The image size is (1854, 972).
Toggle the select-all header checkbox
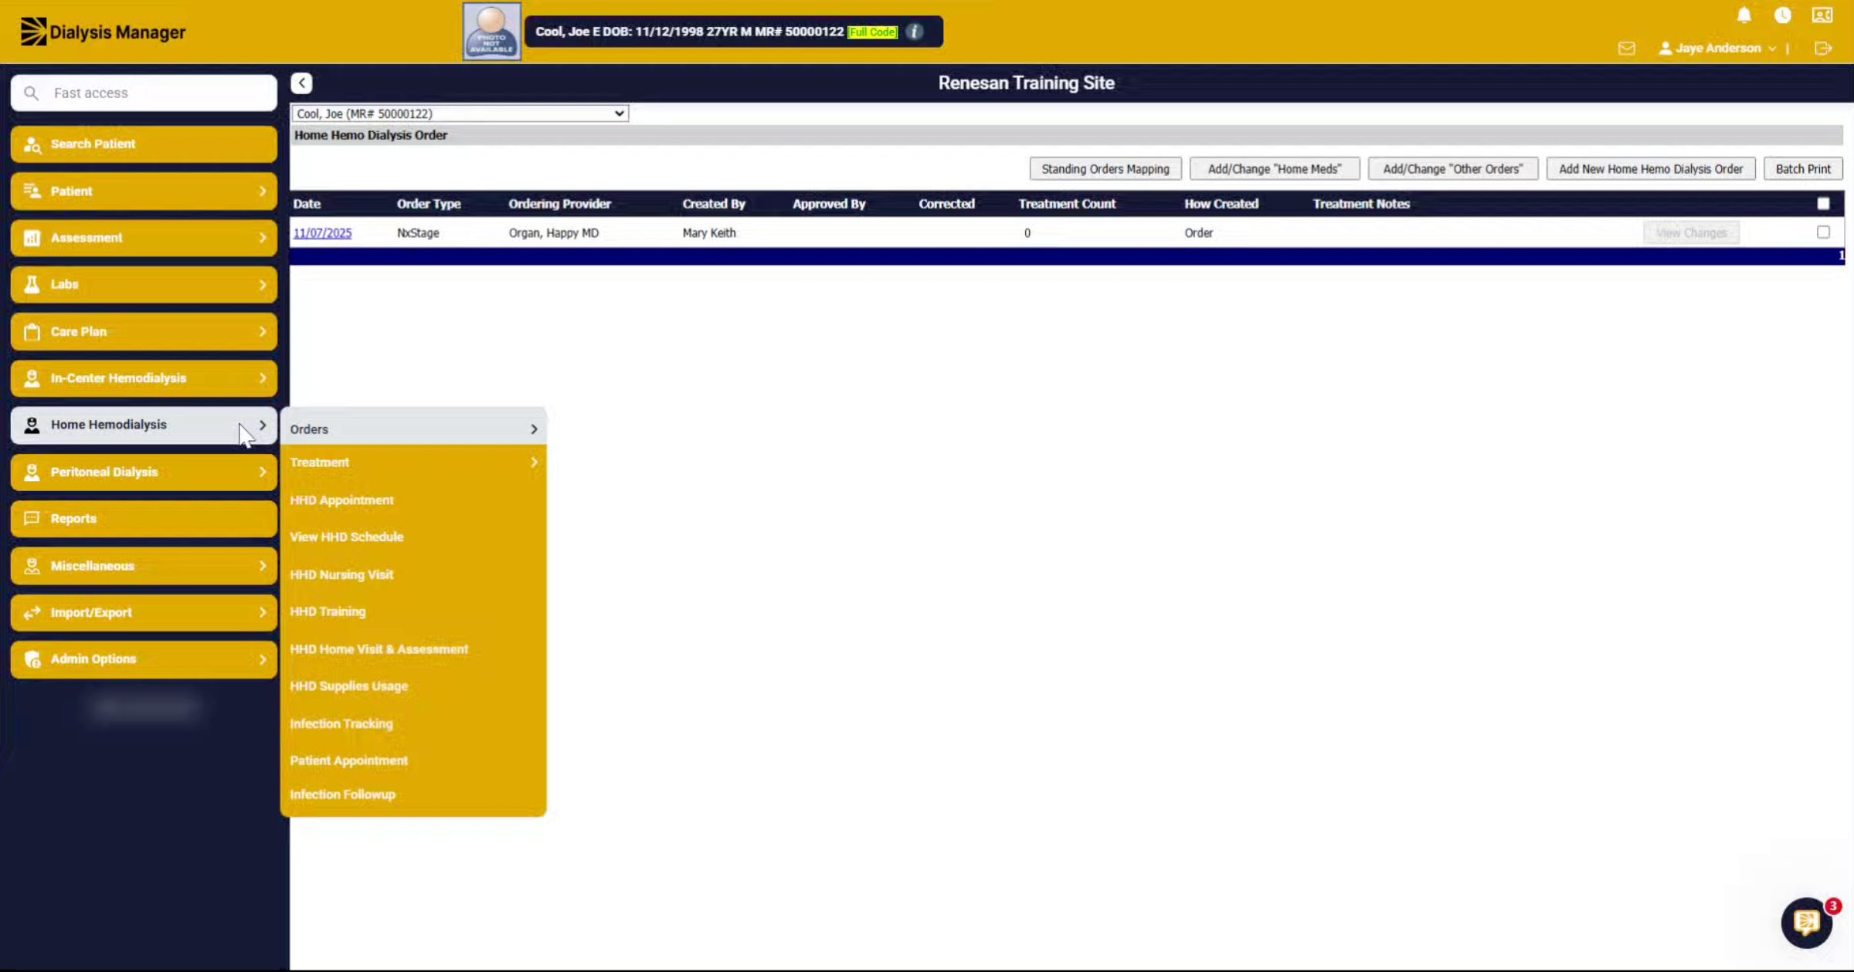coord(1823,204)
